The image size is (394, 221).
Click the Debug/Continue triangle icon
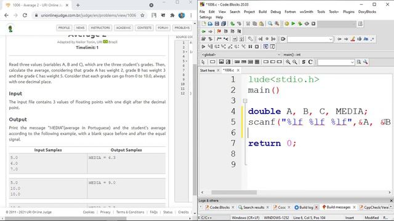point(203,47)
